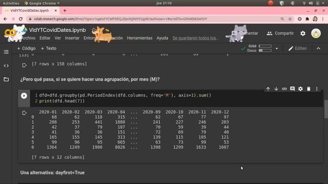Select heading Una alternativa: dayfirst=True
This screenshot has width=328, height=184.
[52, 173]
